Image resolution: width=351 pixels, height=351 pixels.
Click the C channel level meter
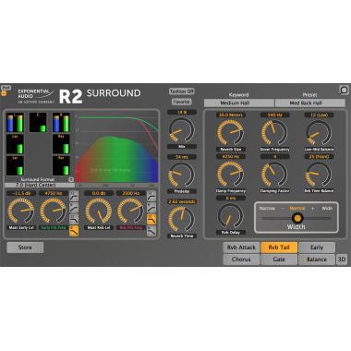click(38, 122)
